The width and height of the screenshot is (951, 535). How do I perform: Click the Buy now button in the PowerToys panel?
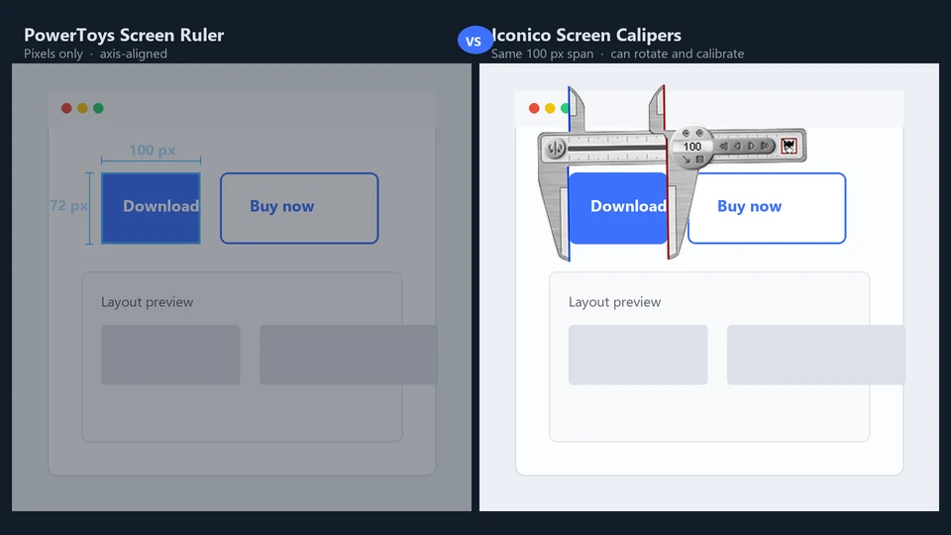(x=299, y=208)
